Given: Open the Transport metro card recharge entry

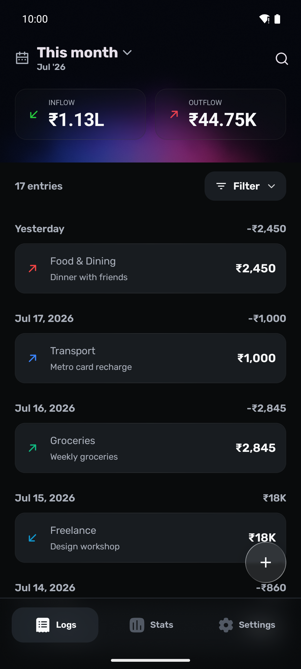Looking at the screenshot, I should pos(151,358).
